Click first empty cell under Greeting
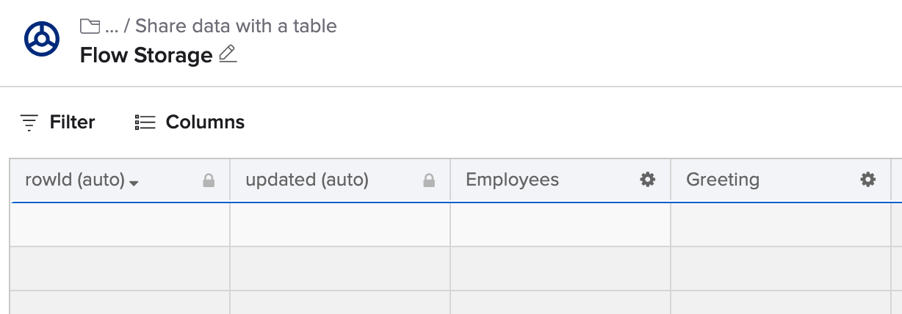 click(x=780, y=224)
